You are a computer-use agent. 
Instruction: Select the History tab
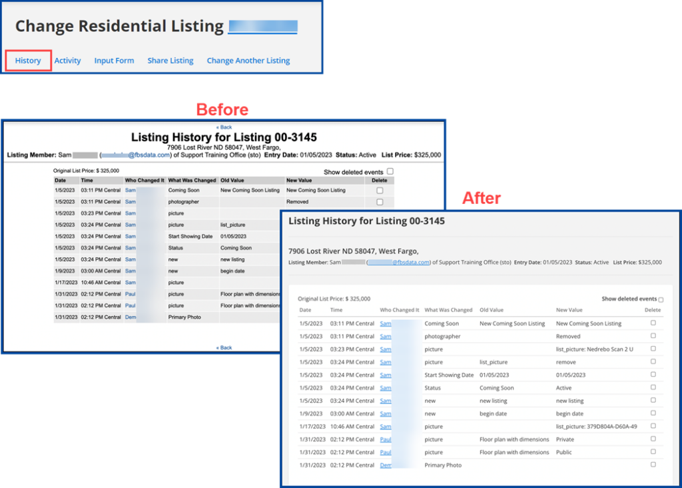[x=27, y=60]
